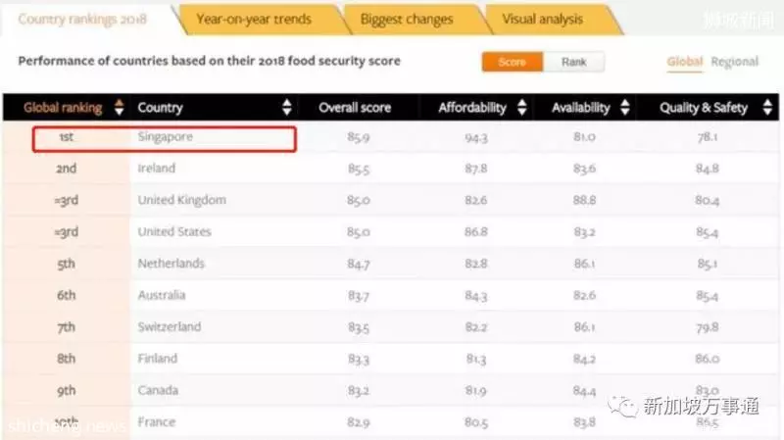Sort by Affordability arrows icon
784x440 pixels.
tap(522, 107)
